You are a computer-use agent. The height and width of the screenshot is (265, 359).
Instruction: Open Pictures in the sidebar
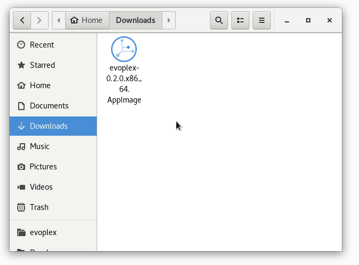tap(53, 167)
